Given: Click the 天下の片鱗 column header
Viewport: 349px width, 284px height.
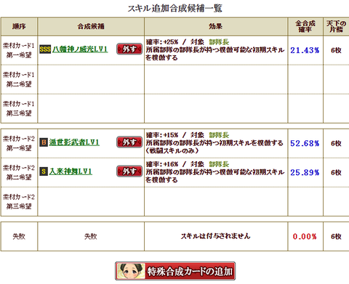Looking at the screenshot, I should click(x=336, y=26).
